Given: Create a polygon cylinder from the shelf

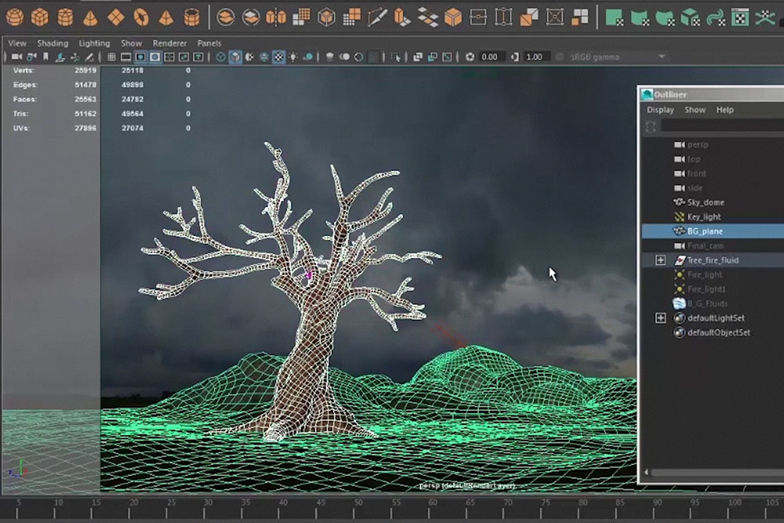Looking at the screenshot, I should (x=65, y=17).
